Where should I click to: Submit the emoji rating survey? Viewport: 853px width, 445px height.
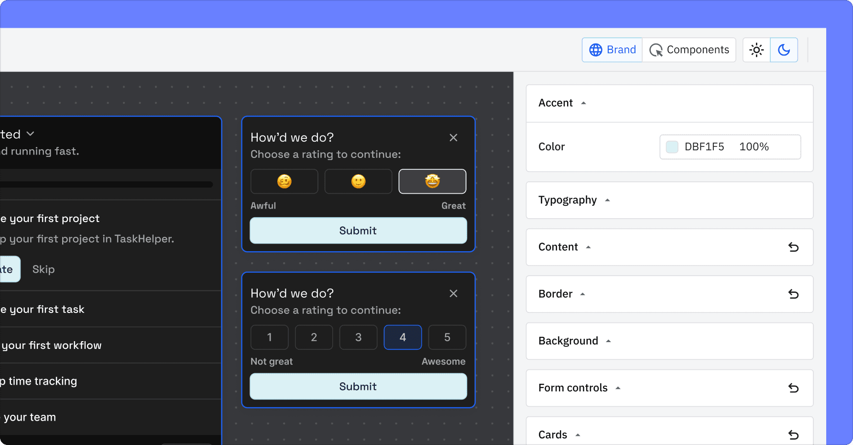tap(358, 231)
